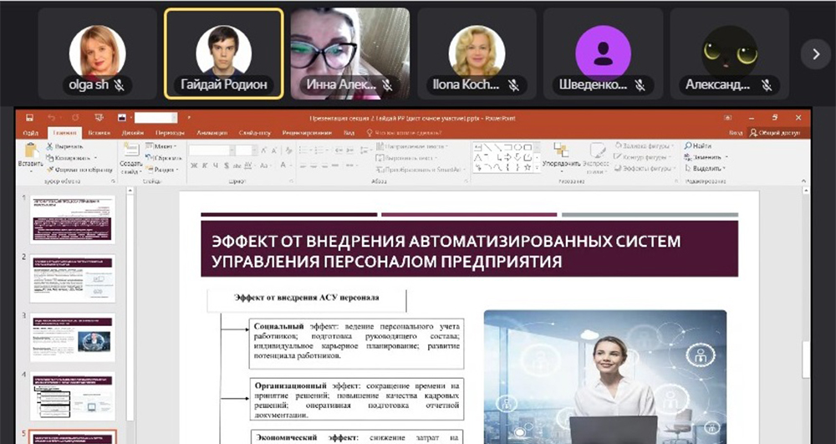836x444 pixels.
Task: Click the Копировать (Copy) button
Action: click(72, 158)
